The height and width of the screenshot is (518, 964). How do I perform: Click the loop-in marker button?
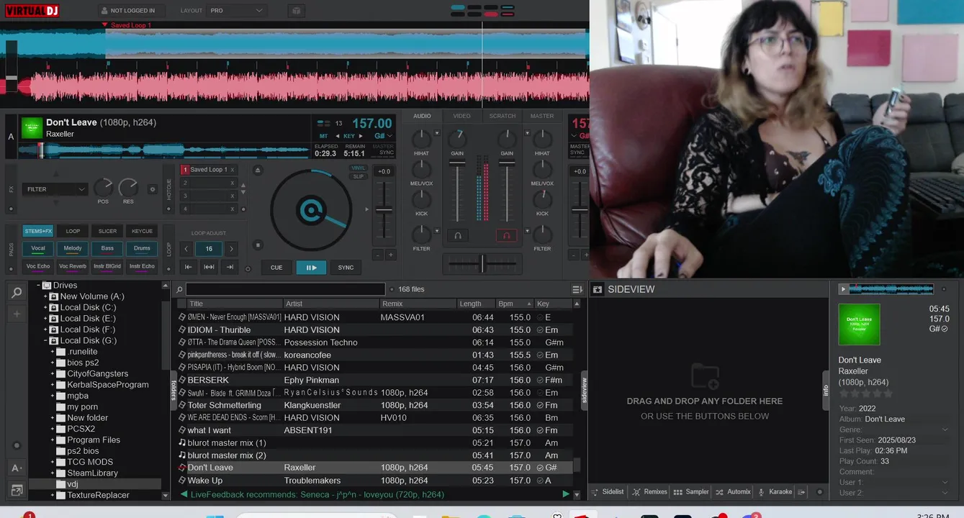pos(188,267)
